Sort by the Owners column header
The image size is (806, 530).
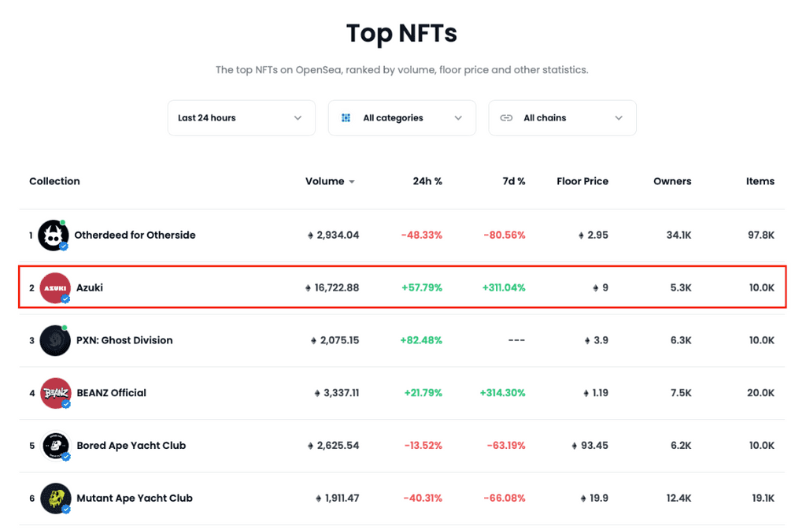click(672, 181)
